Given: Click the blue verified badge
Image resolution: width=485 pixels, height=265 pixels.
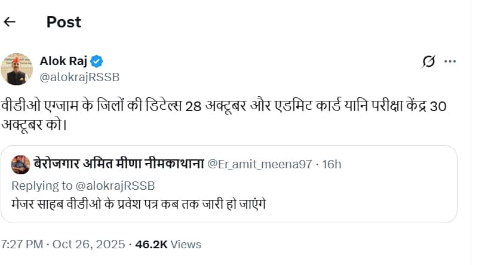Looking at the screenshot, I should point(97,61).
